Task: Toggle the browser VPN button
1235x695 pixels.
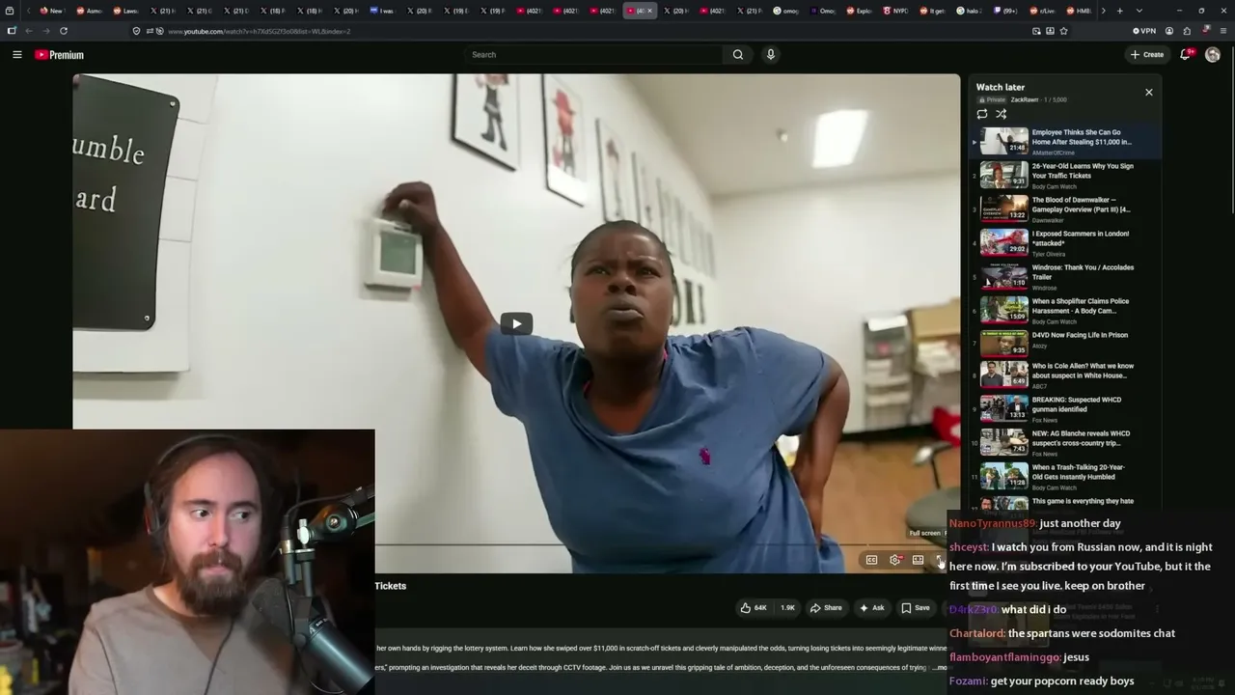Action: [x=1144, y=31]
